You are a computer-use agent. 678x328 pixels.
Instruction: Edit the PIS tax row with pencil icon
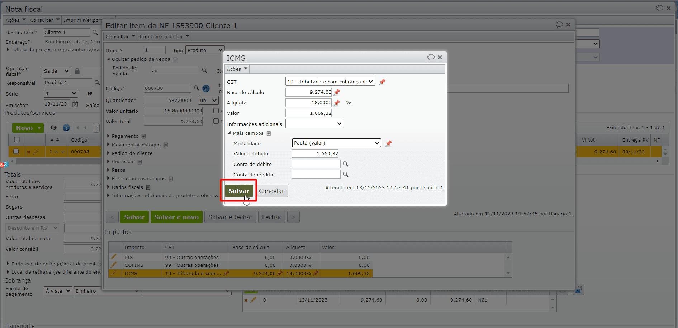pos(114,257)
